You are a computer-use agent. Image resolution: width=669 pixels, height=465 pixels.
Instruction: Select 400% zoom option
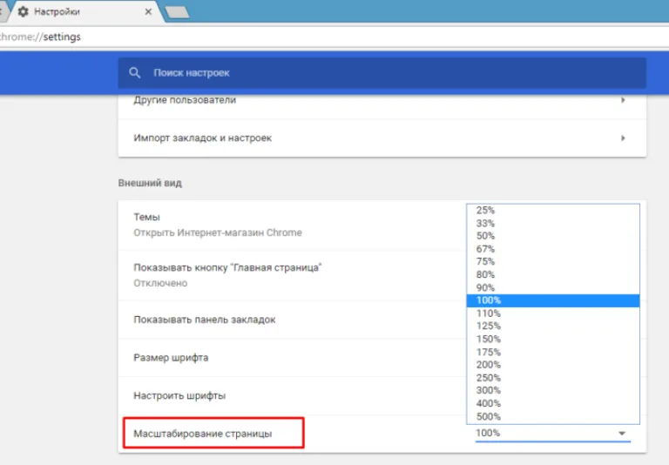coord(553,403)
